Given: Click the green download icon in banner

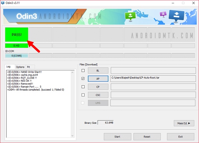Looking at the screenshot, I should (x=130, y=16).
